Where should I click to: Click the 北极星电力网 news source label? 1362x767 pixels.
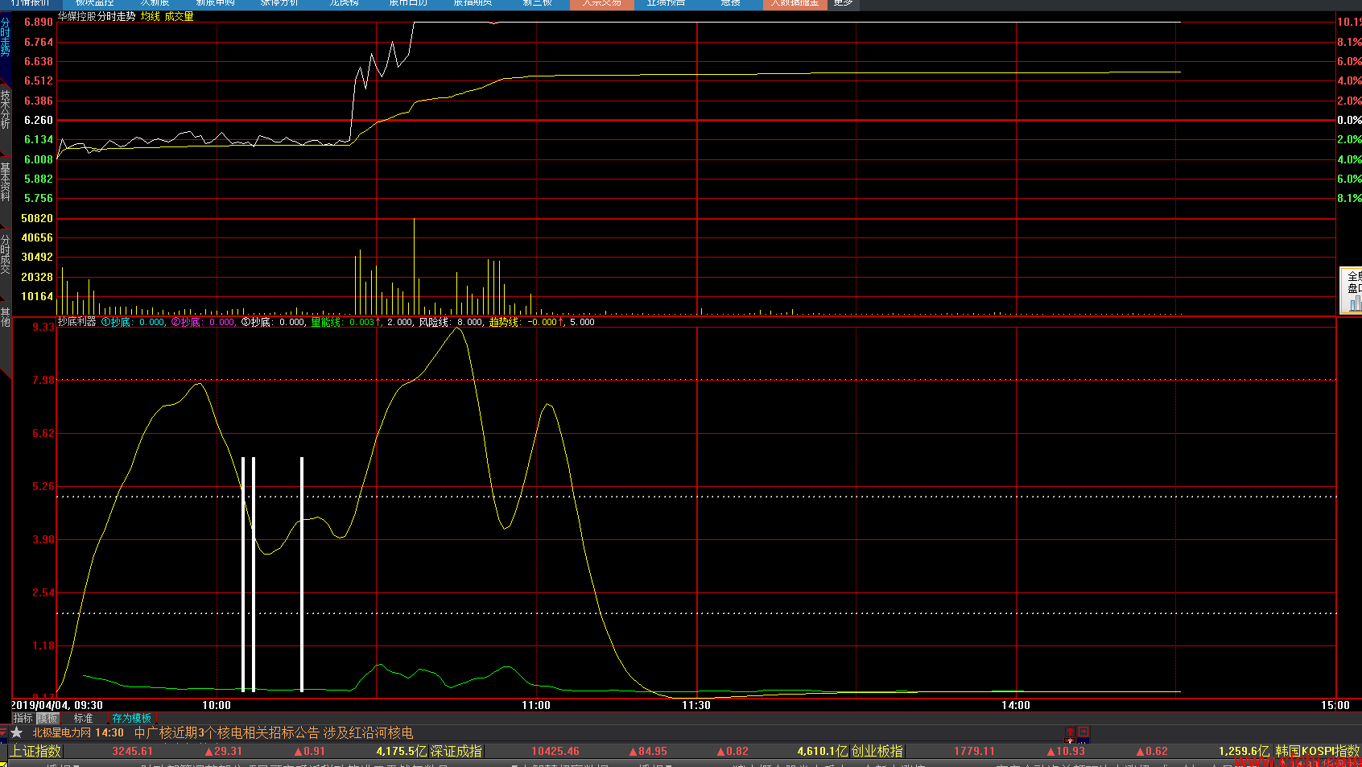64,732
